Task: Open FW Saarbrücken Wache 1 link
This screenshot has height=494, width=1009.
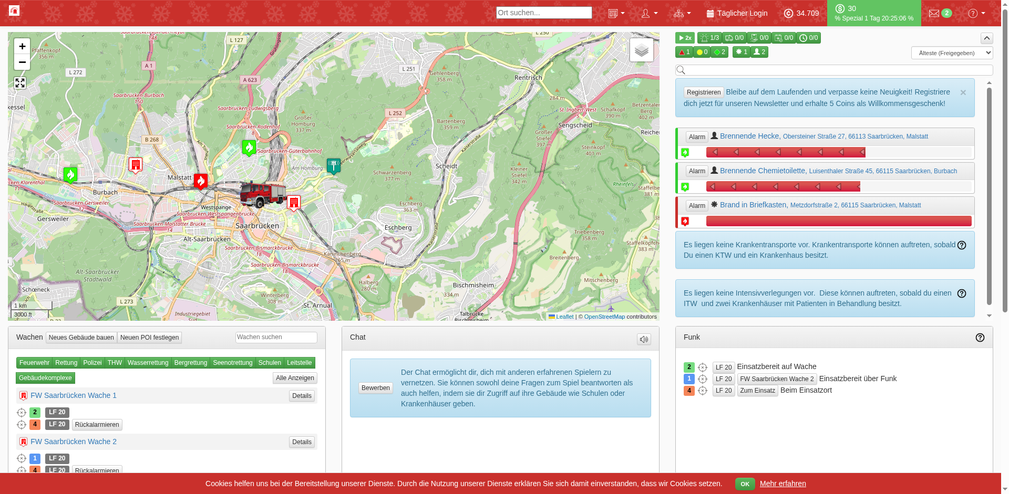Action: 74,395
